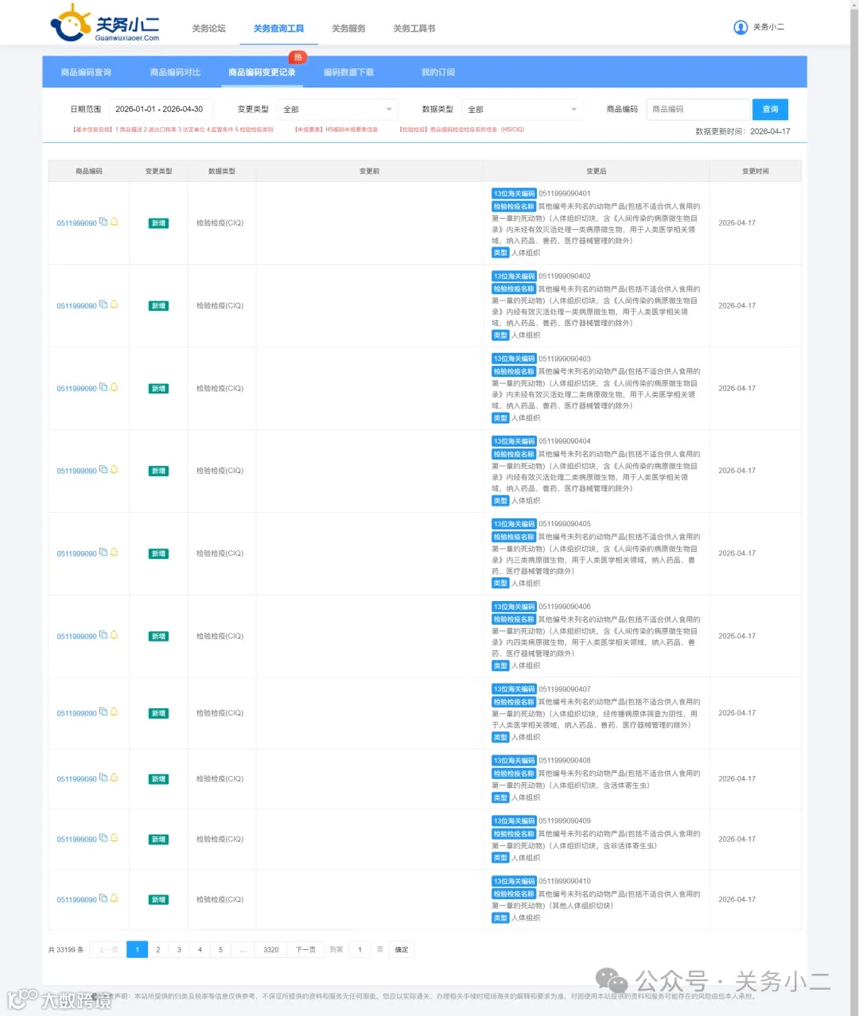859x1016 pixels.
Task: Click the 确定 page jump button
Action: [x=402, y=949]
